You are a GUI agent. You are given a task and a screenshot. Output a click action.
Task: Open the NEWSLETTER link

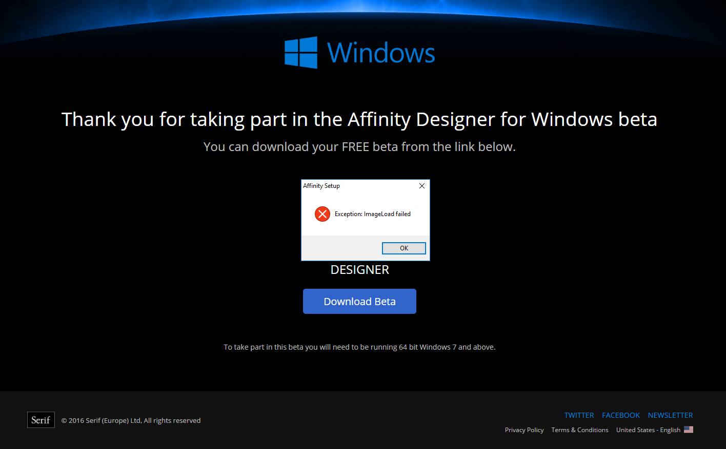tap(670, 415)
